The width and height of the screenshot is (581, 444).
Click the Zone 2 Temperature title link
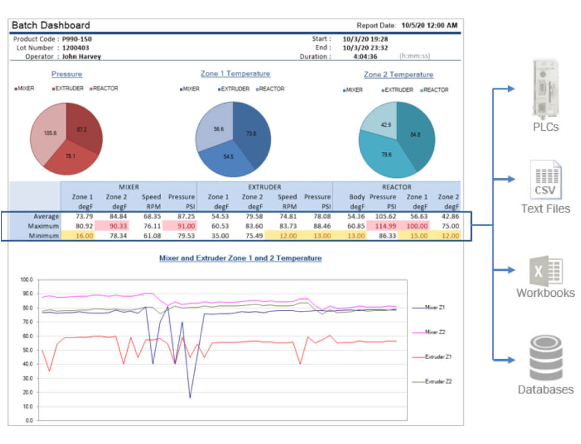pyautogui.click(x=398, y=75)
